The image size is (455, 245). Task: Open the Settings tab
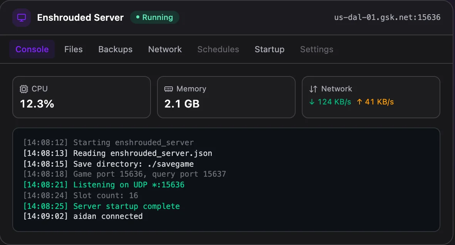pos(316,50)
